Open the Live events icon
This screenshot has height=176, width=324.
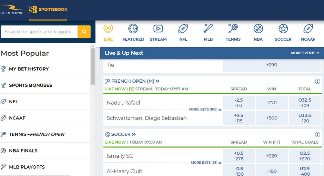point(108,28)
